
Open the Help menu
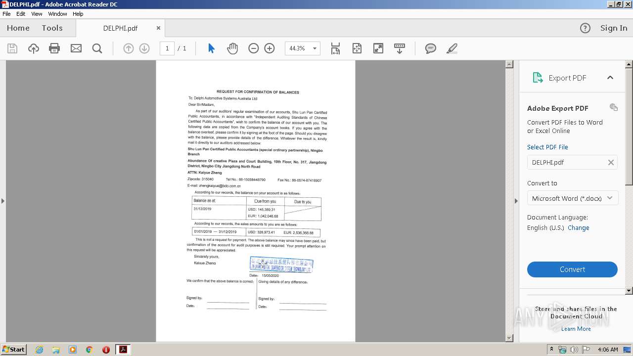click(78, 14)
